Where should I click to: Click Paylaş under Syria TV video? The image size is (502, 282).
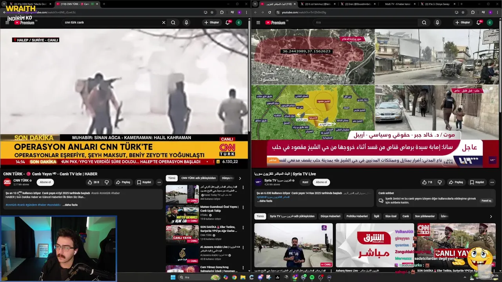tap(456, 182)
